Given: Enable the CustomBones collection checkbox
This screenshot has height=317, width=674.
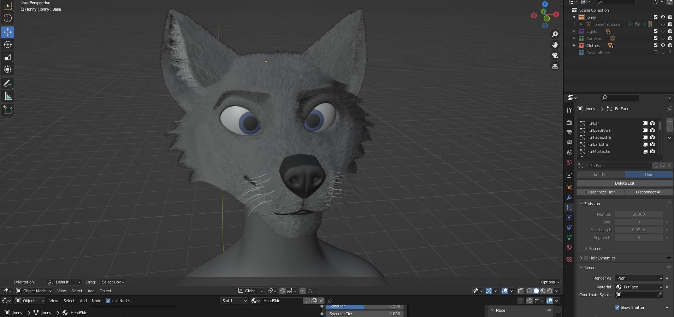Looking at the screenshot, I should coord(656,52).
